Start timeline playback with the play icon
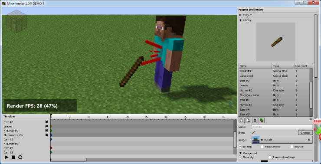This screenshot has width=321, height=164. 7,157
